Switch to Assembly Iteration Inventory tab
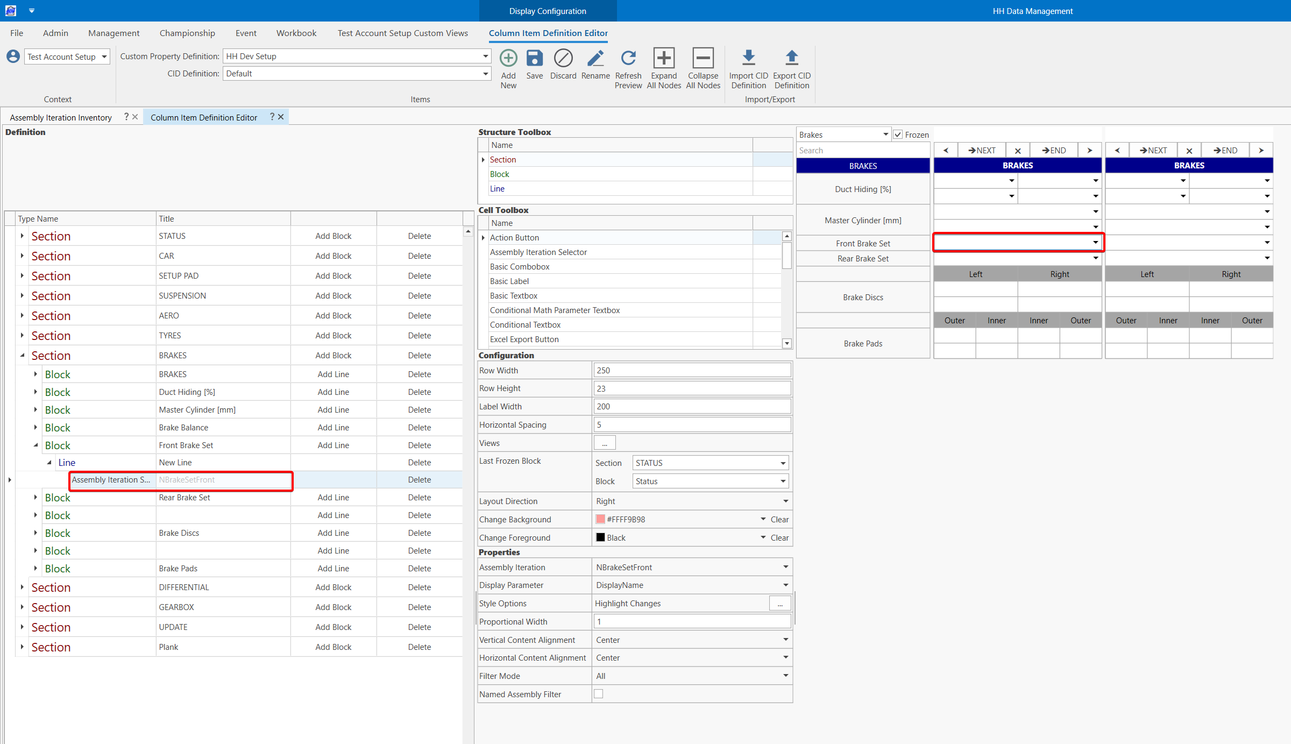Image resolution: width=1291 pixels, height=744 pixels. [x=61, y=117]
